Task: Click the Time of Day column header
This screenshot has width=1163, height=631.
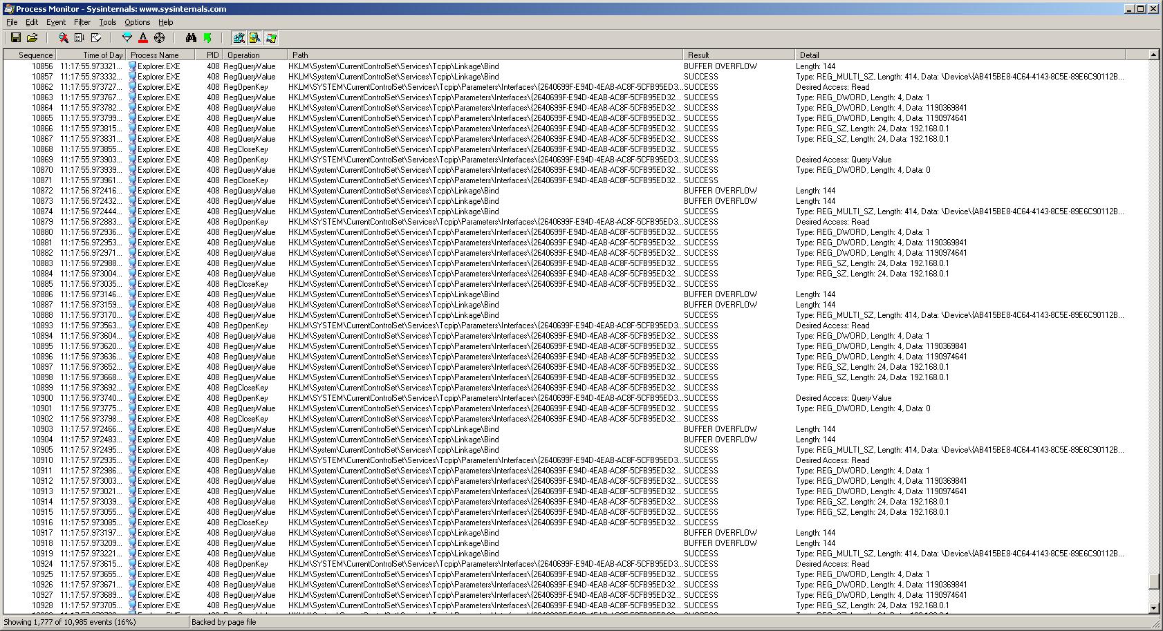Action: pyautogui.click(x=91, y=55)
